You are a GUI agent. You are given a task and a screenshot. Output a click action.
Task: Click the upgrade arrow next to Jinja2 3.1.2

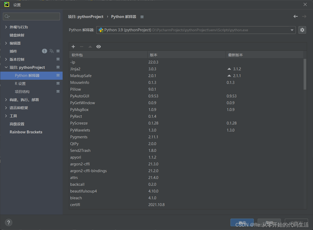pos(229,69)
